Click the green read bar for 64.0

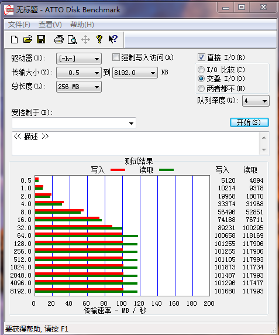click(87, 236)
